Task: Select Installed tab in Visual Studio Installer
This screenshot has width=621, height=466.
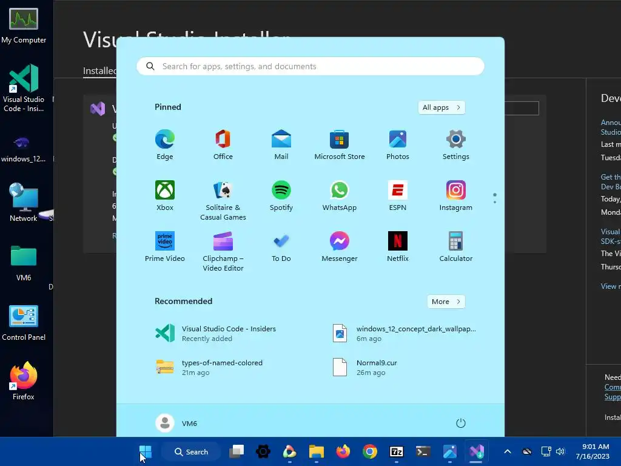Action: point(99,71)
